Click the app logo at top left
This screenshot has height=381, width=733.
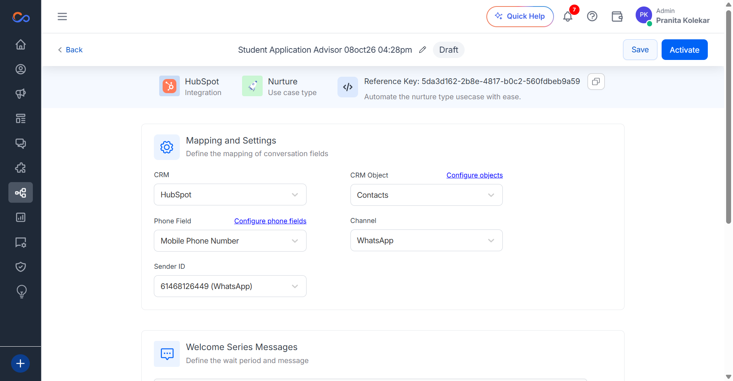21,17
